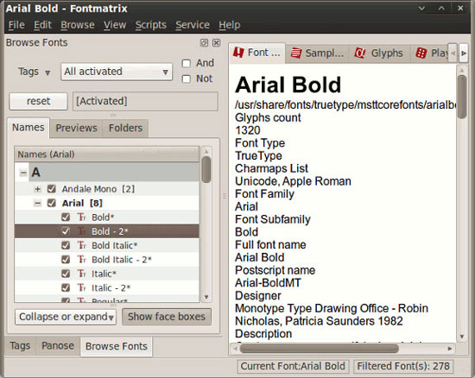Uncheck the Andale Mono family checkbox
The image size is (475, 378).
coord(52,189)
